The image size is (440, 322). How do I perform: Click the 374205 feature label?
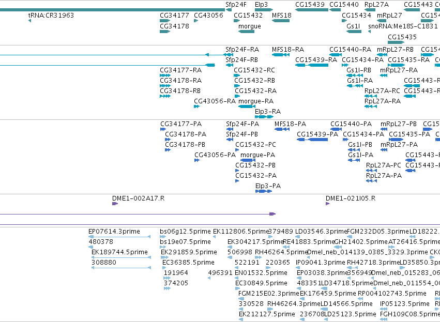[x=176, y=283]
